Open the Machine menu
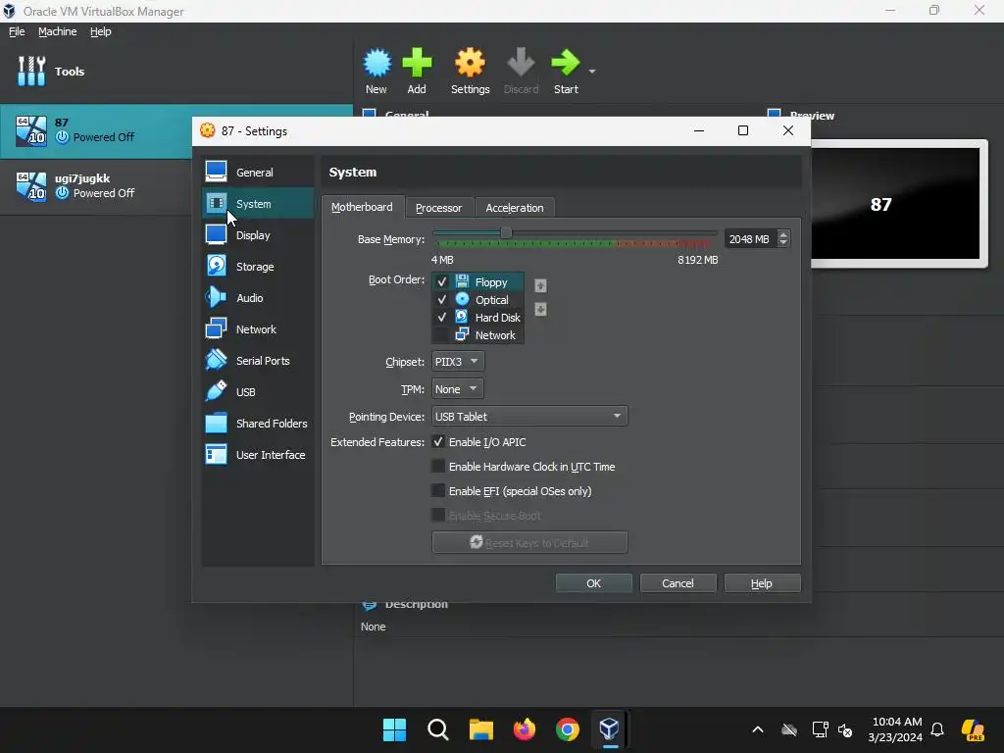This screenshot has height=753, width=1004. [57, 31]
